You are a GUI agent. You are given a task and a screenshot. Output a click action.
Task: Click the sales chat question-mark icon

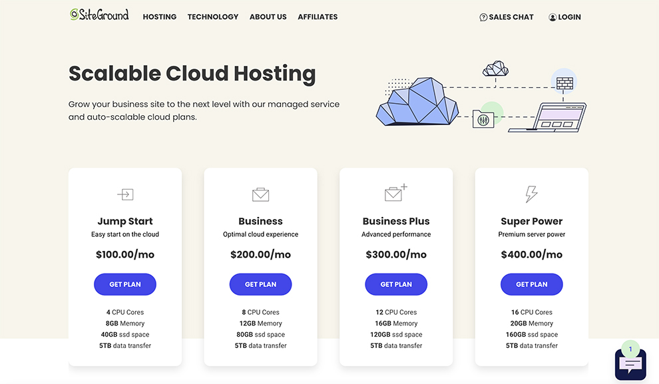coord(483,17)
